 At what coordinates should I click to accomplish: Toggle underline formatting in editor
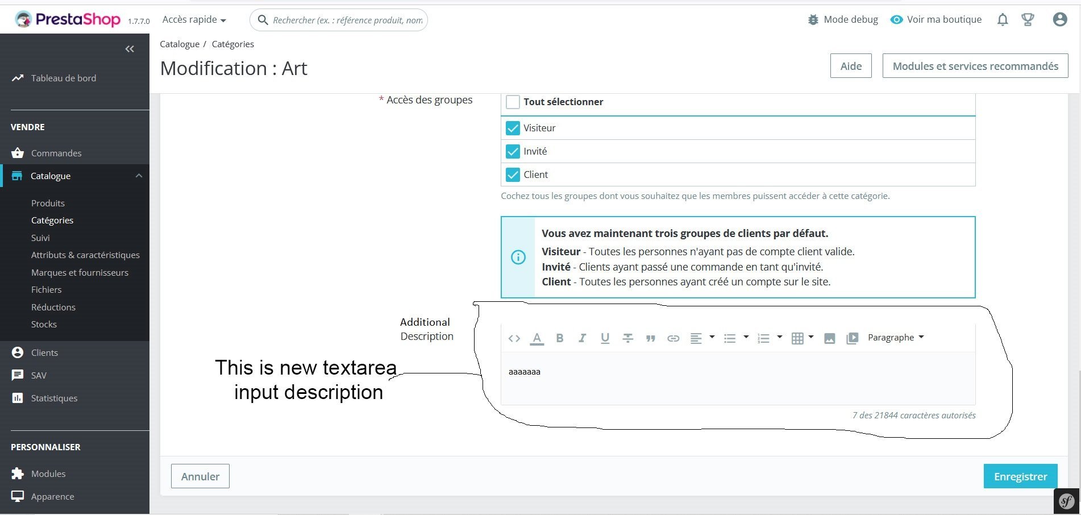(x=605, y=338)
